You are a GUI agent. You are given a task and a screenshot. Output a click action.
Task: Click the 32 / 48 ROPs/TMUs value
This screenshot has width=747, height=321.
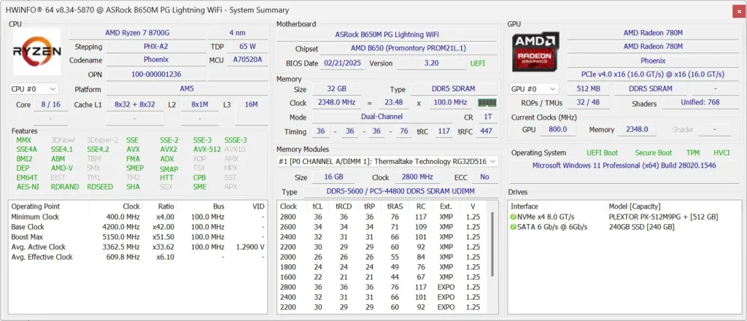click(589, 102)
